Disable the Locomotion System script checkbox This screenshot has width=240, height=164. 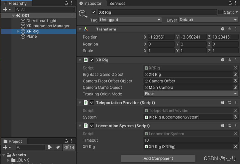click(92, 126)
